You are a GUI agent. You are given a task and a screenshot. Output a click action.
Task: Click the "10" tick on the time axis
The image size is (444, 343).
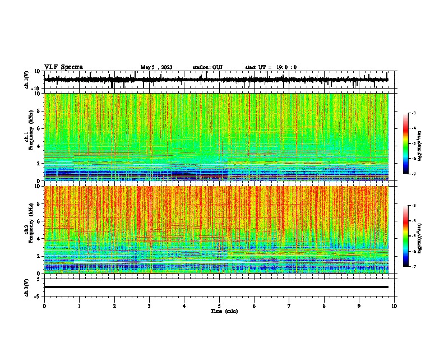pyautogui.click(x=394, y=306)
